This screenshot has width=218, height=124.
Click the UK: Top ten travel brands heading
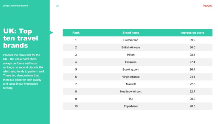pos(21,38)
